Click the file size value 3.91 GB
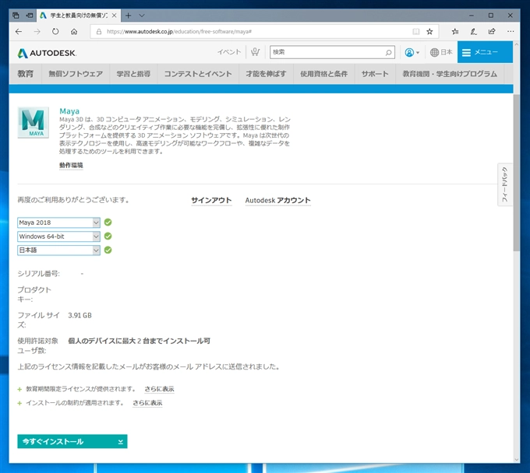 pos(79,315)
